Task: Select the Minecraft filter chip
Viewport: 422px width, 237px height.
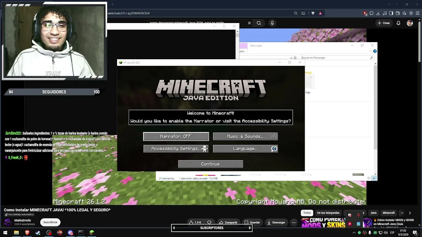Action: coord(389,213)
